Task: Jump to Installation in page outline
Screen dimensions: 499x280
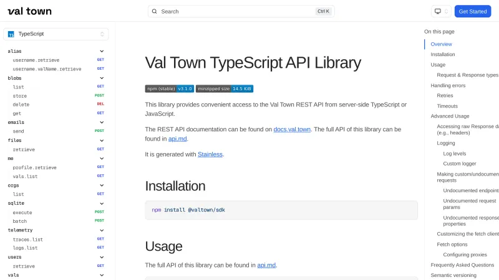Action: (443, 54)
